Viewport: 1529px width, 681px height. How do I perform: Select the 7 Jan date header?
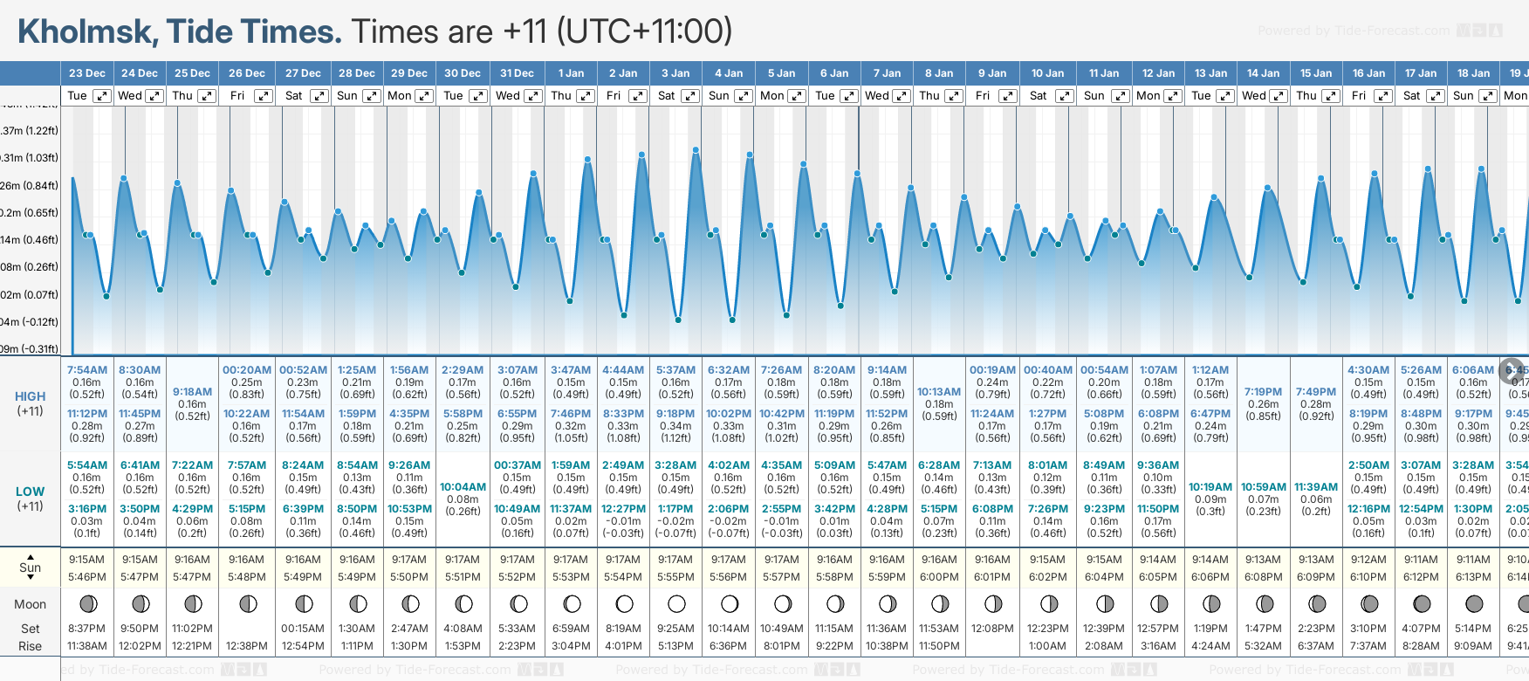pyautogui.click(x=887, y=73)
